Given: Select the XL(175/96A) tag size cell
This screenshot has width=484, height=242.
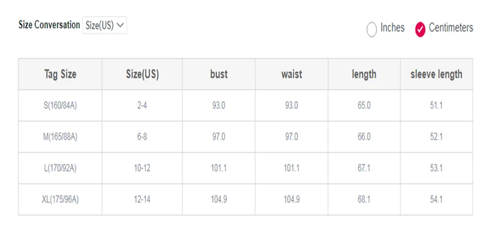Looking at the screenshot, I should click(x=60, y=200).
